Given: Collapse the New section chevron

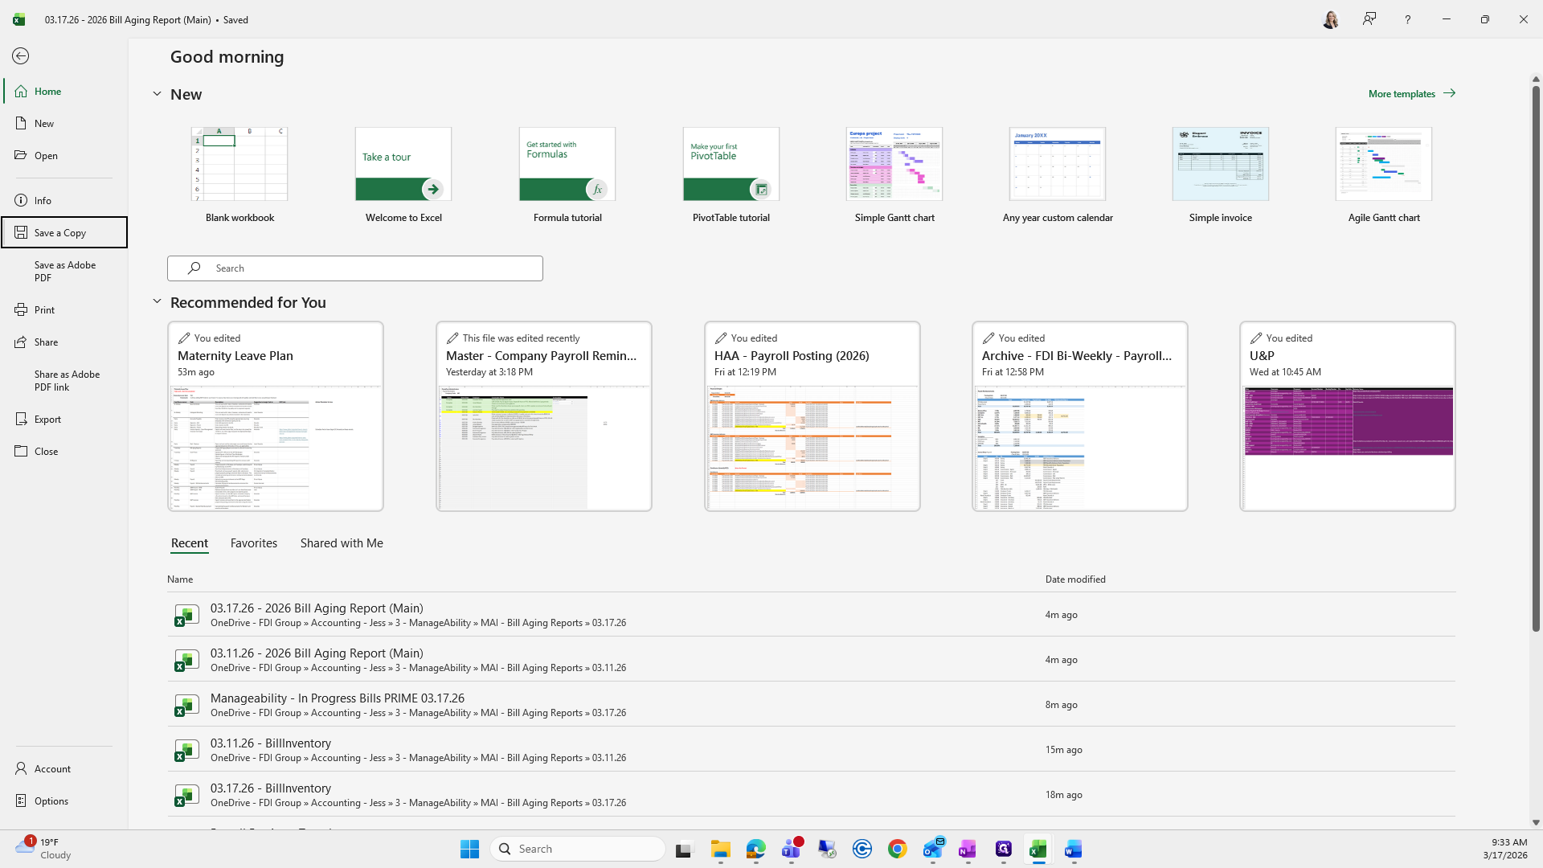Looking at the screenshot, I should coord(157,94).
